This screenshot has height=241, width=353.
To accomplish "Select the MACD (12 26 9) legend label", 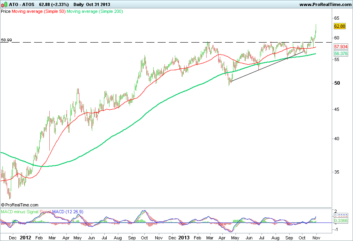I will click(68, 212).
